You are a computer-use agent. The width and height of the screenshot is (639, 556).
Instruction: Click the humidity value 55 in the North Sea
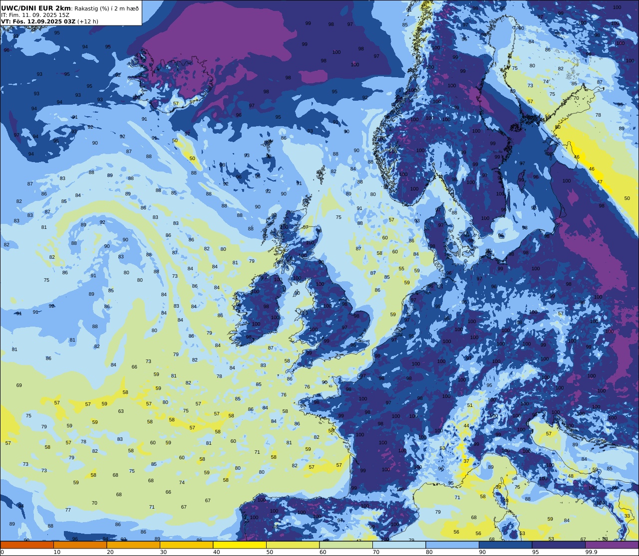coord(401,269)
